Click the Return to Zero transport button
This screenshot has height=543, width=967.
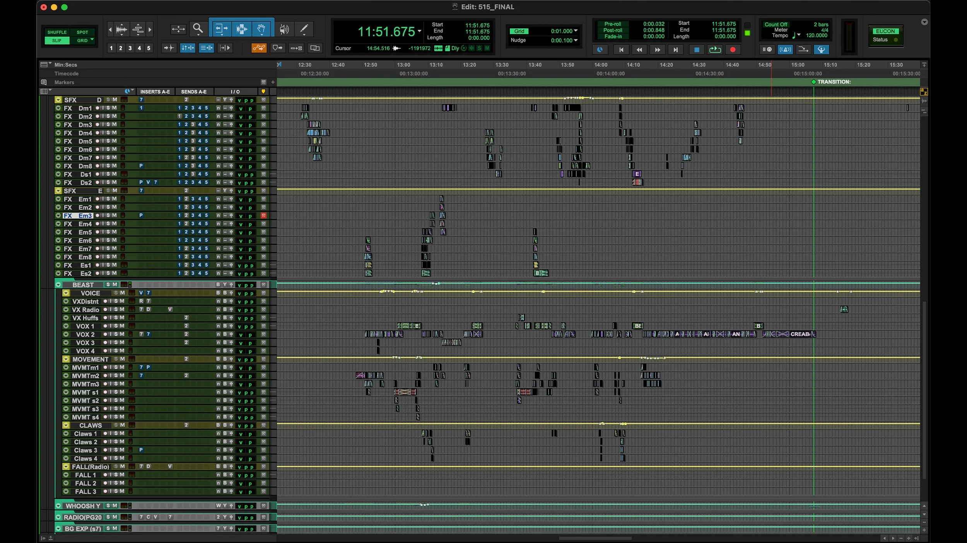(x=621, y=49)
